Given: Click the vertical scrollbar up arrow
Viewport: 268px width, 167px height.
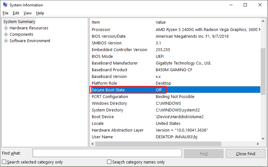Looking at the screenshot, I should point(263,22).
